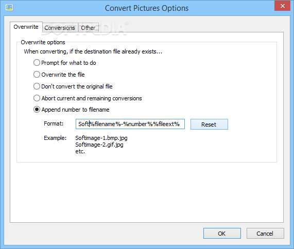The width and height of the screenshot is (294, 249).
Task: Choose 'Overwrite the file' radio button
Action: tap(59, 75)
